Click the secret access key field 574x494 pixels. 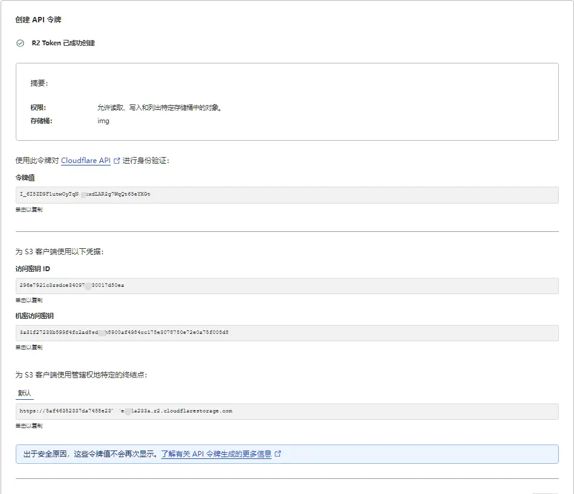click(x=287, y=333)
